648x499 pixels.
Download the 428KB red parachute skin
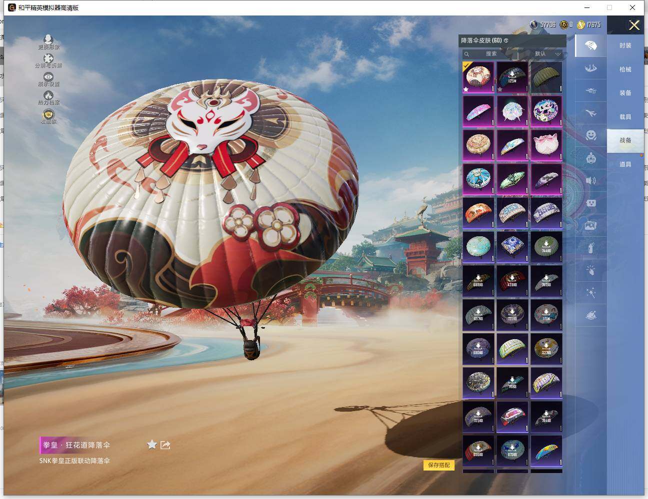point(512,281)
